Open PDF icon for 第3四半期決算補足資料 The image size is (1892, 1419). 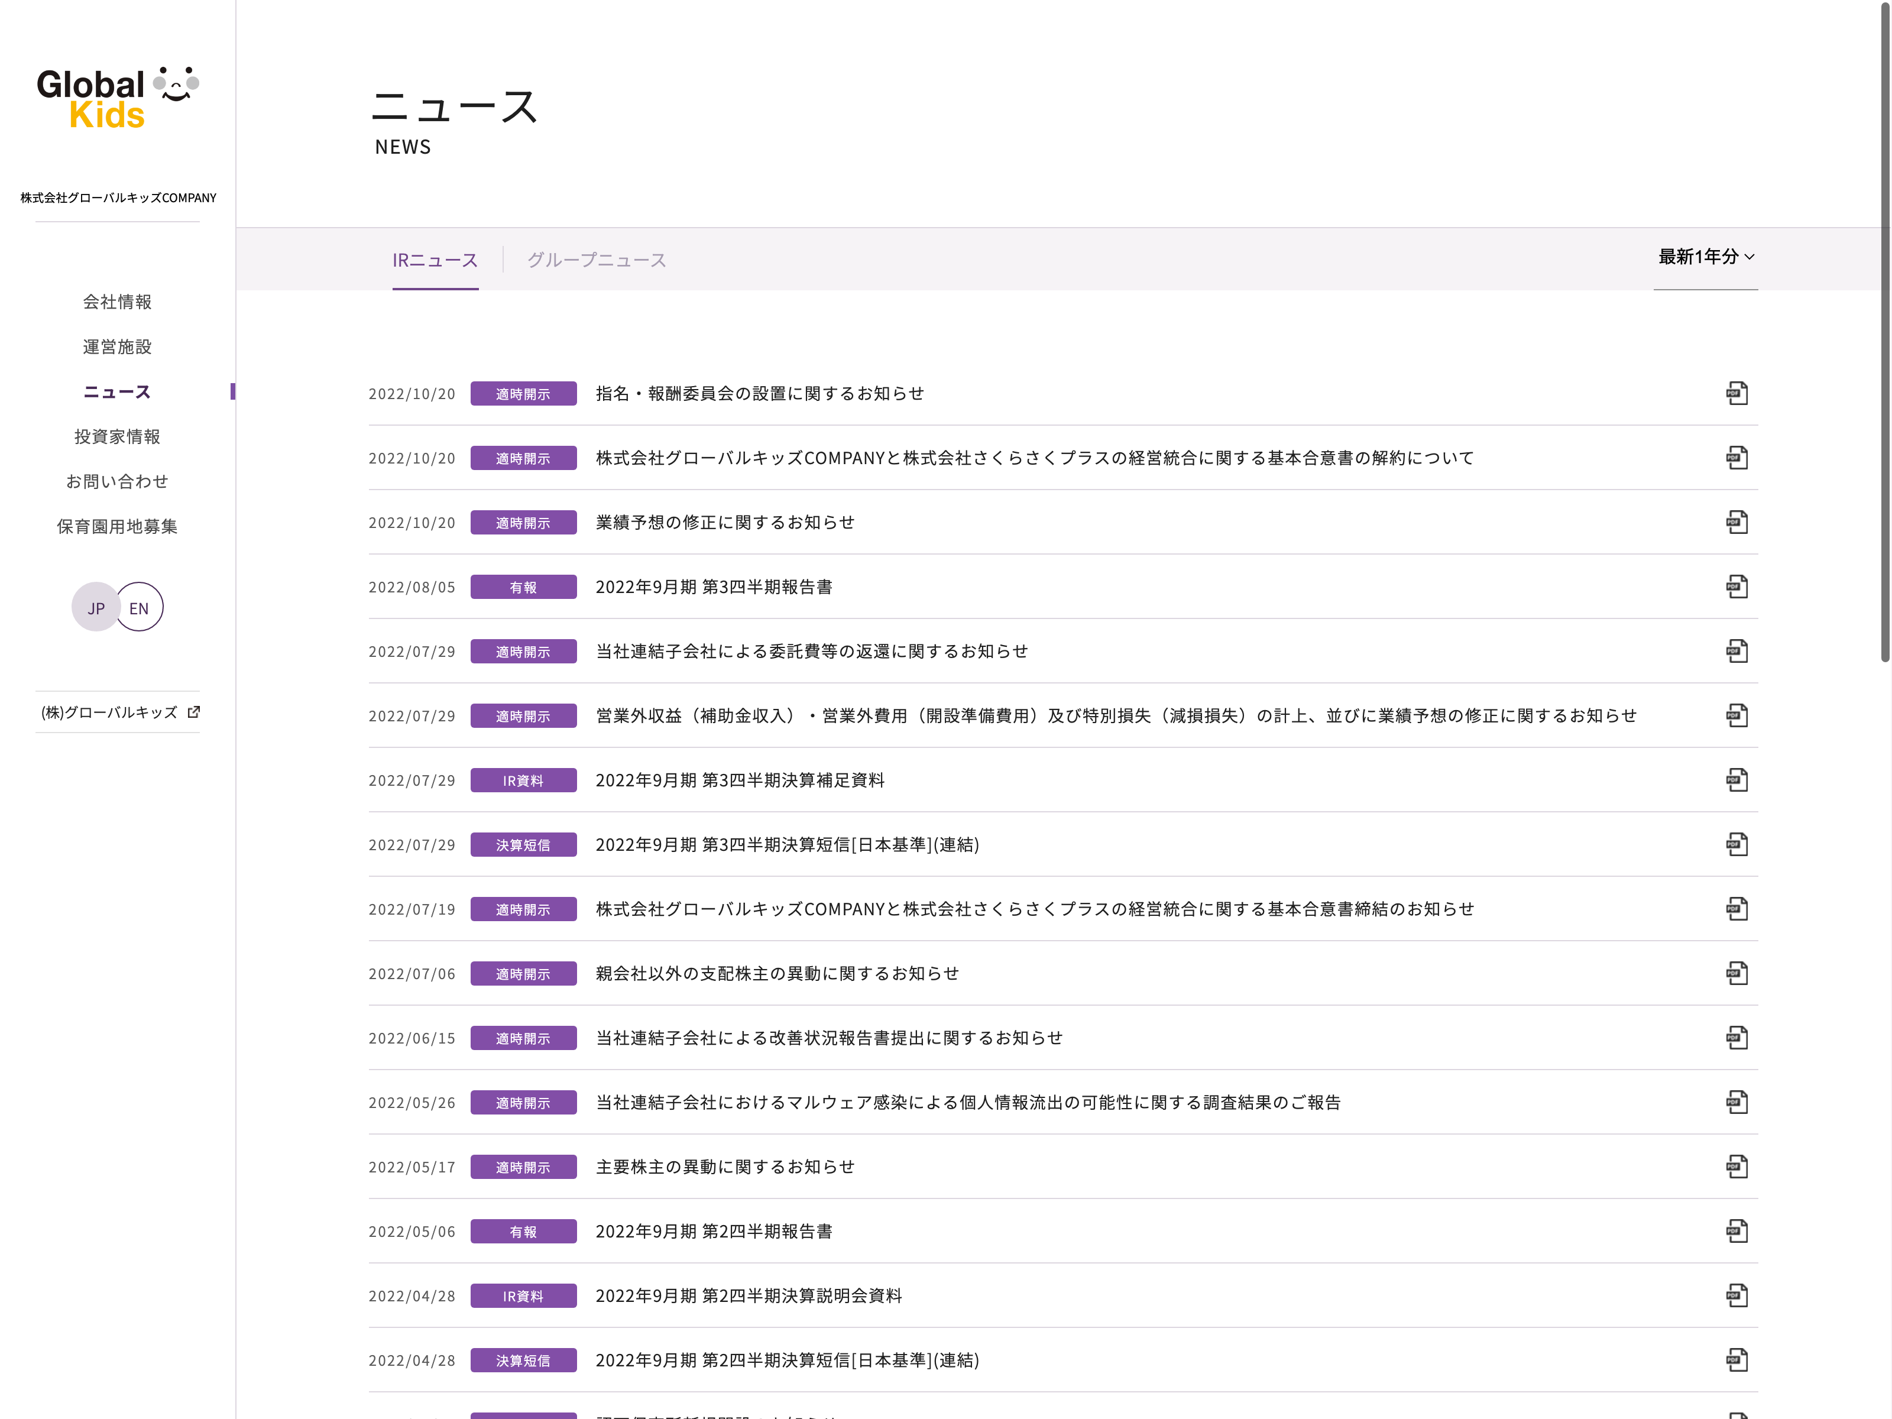[1737, 780]
